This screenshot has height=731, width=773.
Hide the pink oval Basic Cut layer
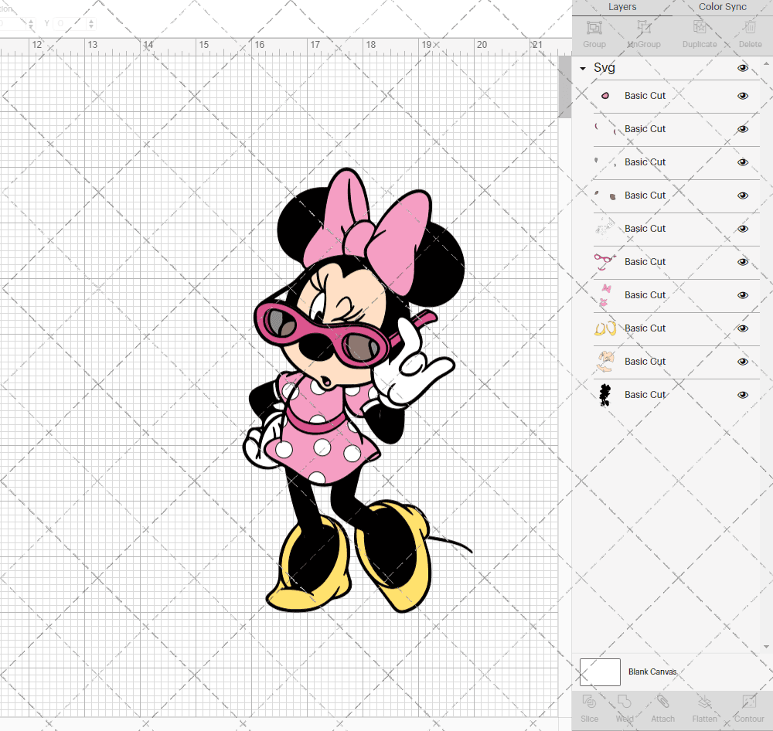click(742, 96)
